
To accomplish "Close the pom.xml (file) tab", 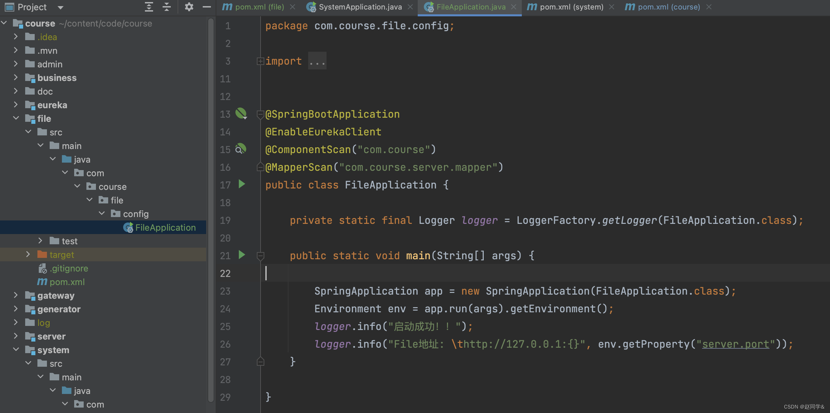I will (x=292, y=7).
